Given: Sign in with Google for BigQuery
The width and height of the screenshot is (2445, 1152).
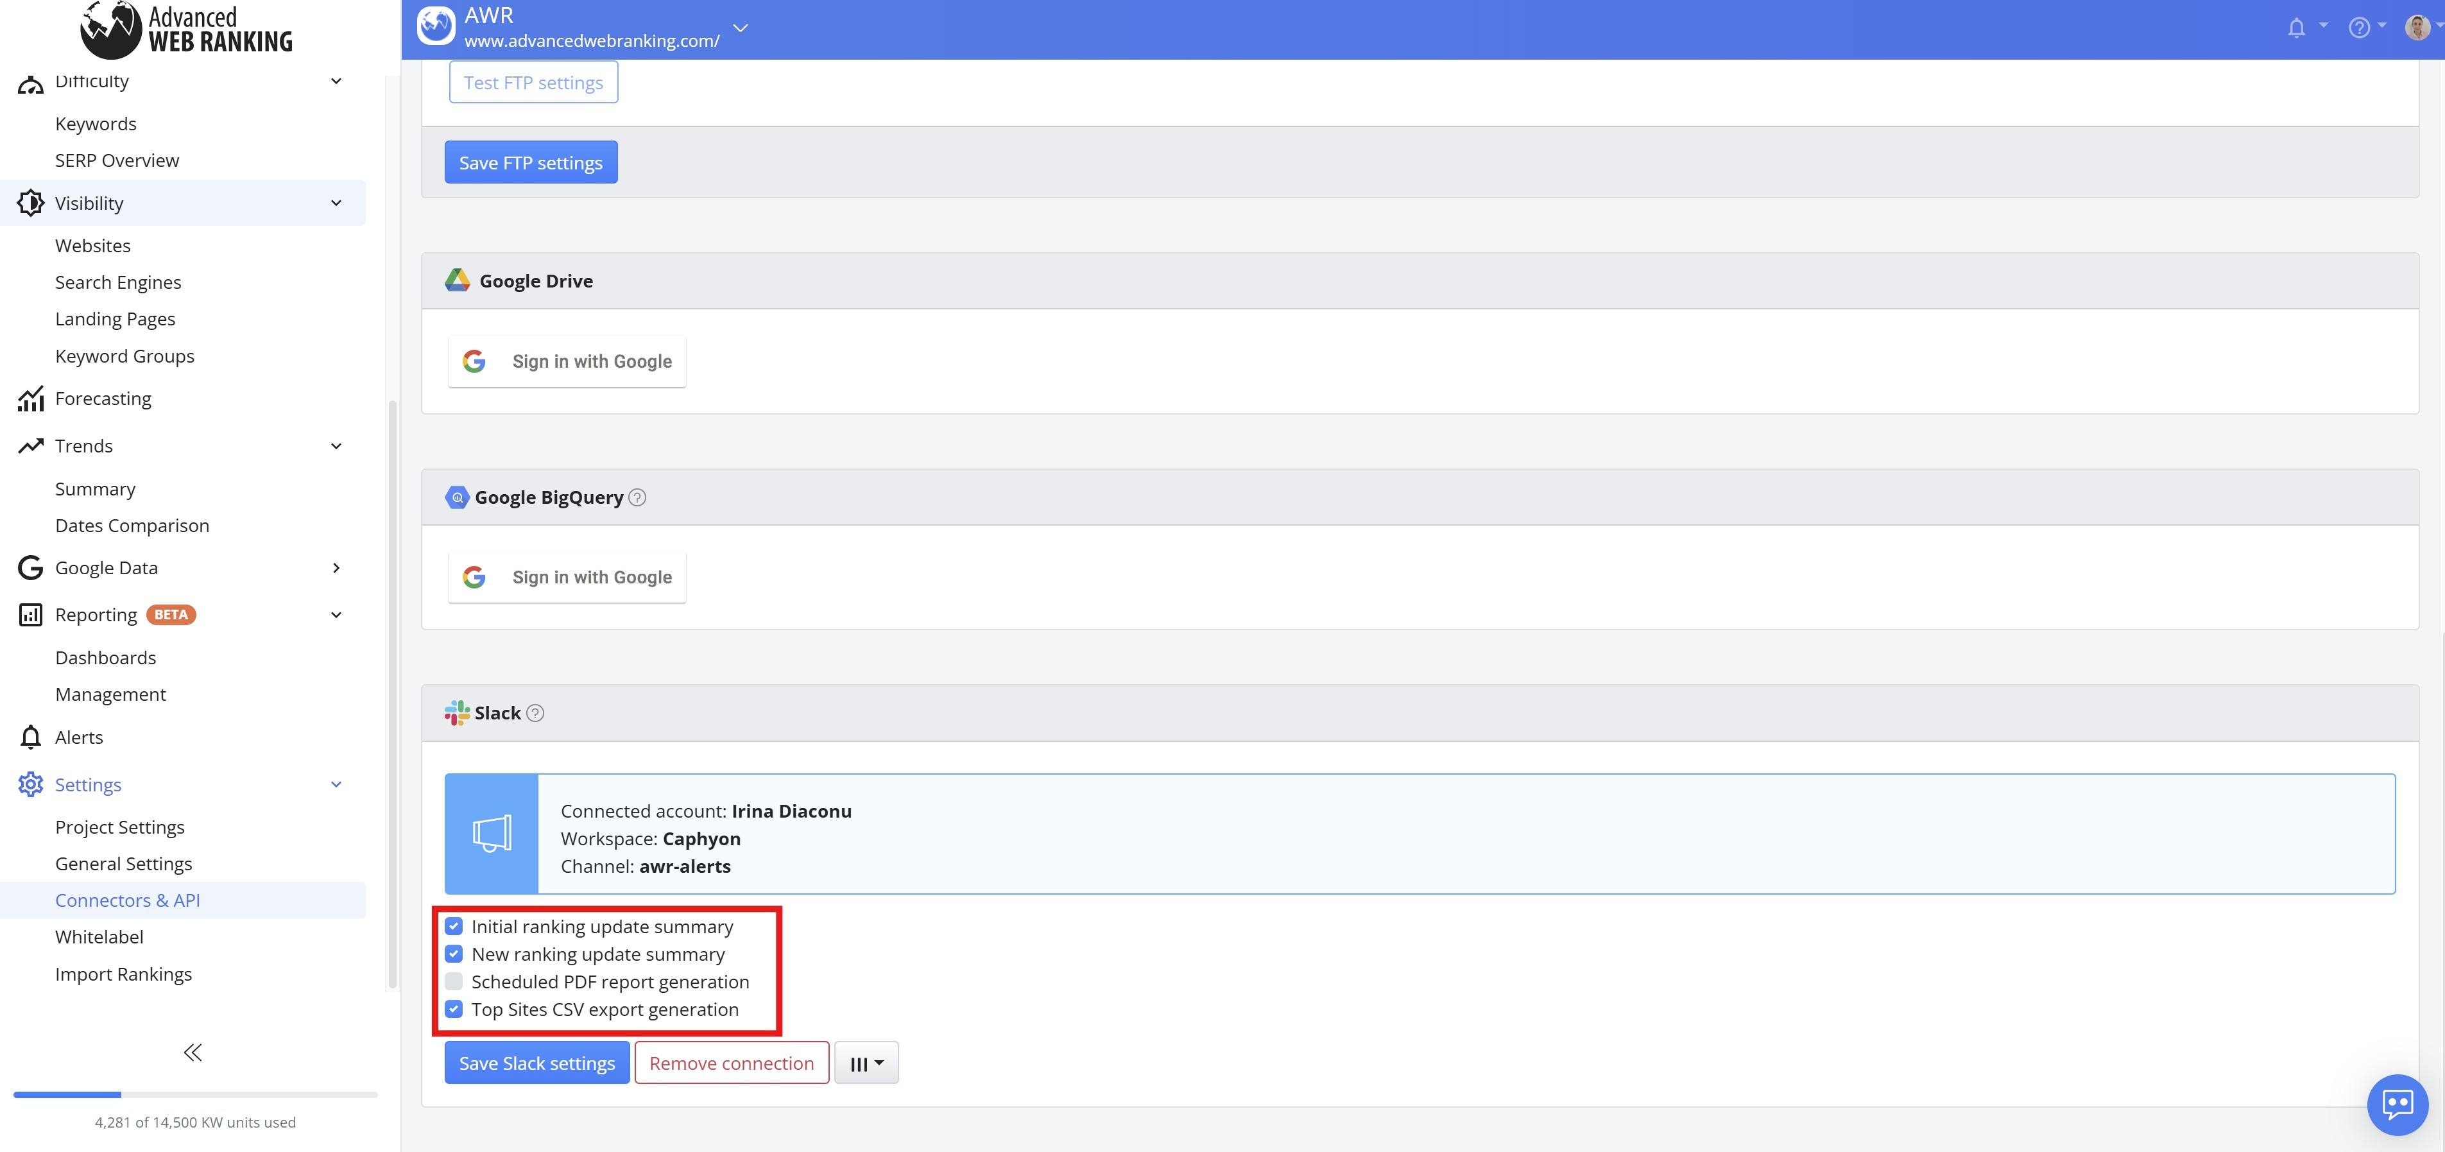Looking at the screenshot, I should (567, 577).
